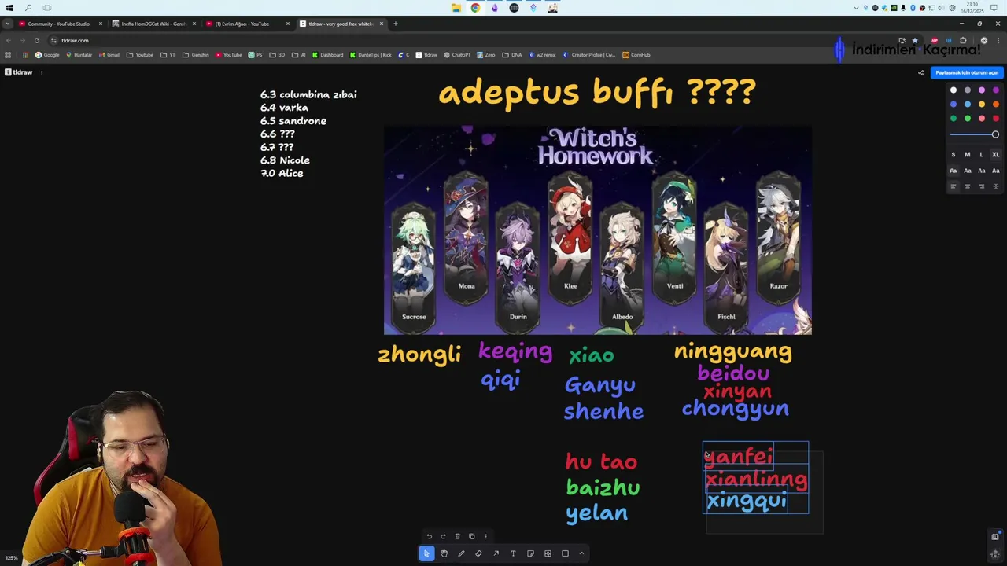Open Dashboard bookmark
1007x566 pixels.
[x=327, y=55]
